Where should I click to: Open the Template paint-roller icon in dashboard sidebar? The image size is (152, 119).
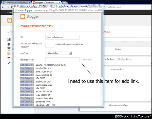[x=9, y=58]
